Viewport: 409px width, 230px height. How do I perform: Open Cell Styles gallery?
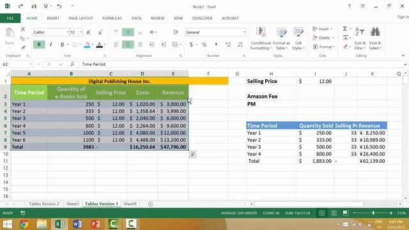point(298,38)
